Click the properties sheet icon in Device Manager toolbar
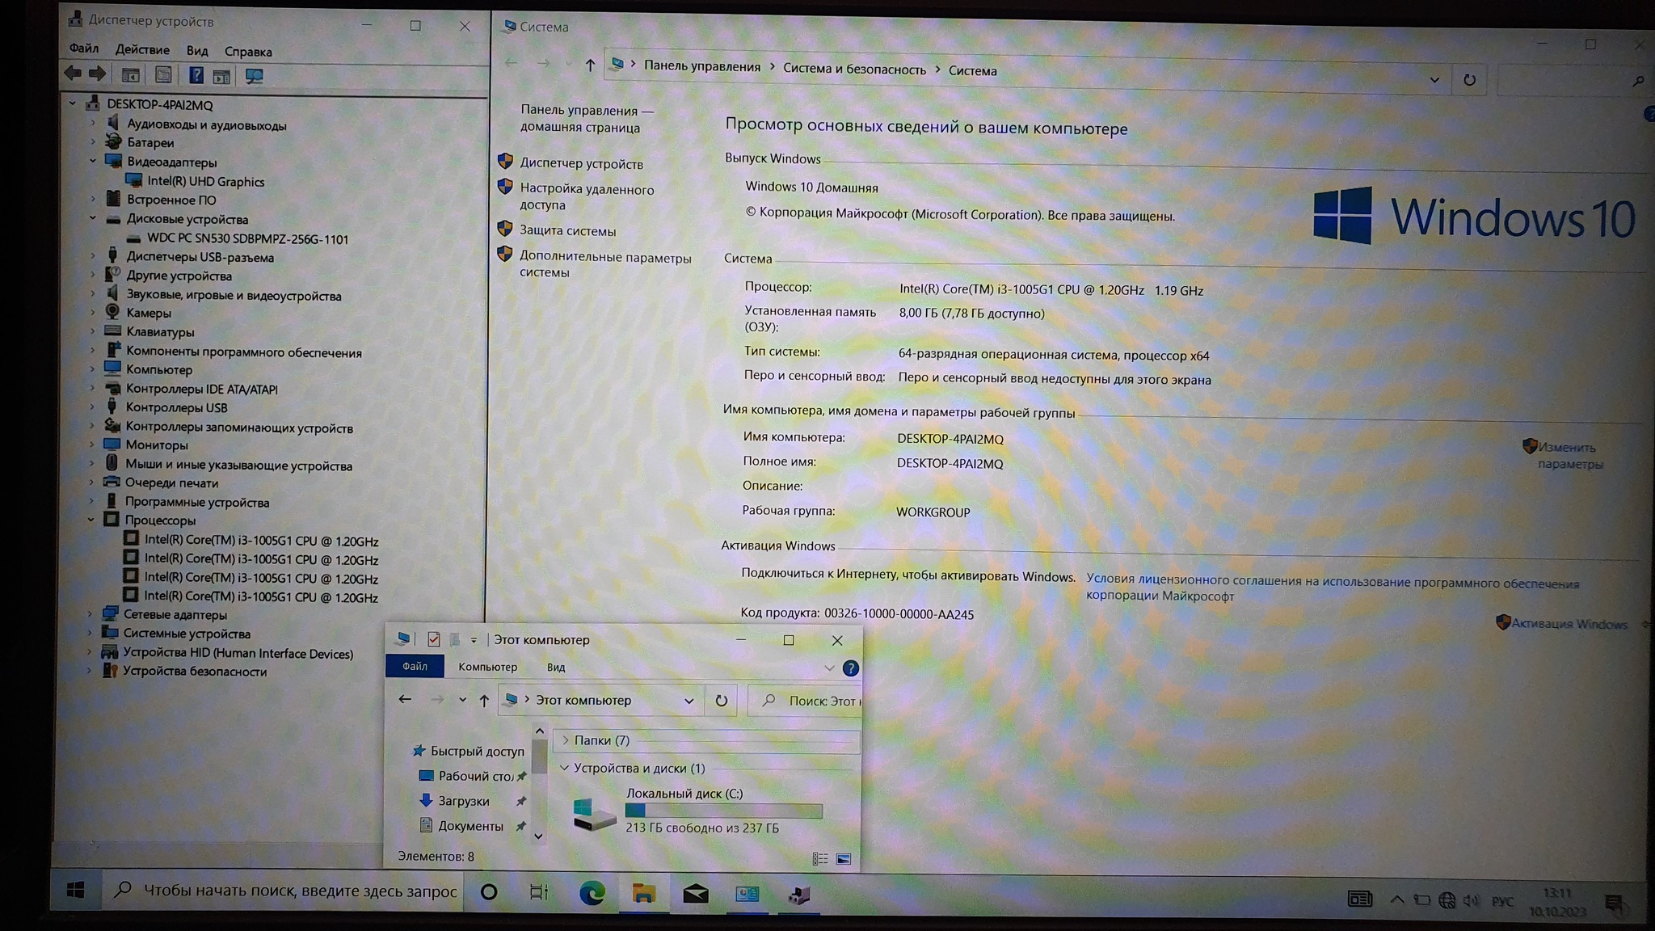This screenshot has width=1655, height=931. pyautogui.click(x=163, y=75)
